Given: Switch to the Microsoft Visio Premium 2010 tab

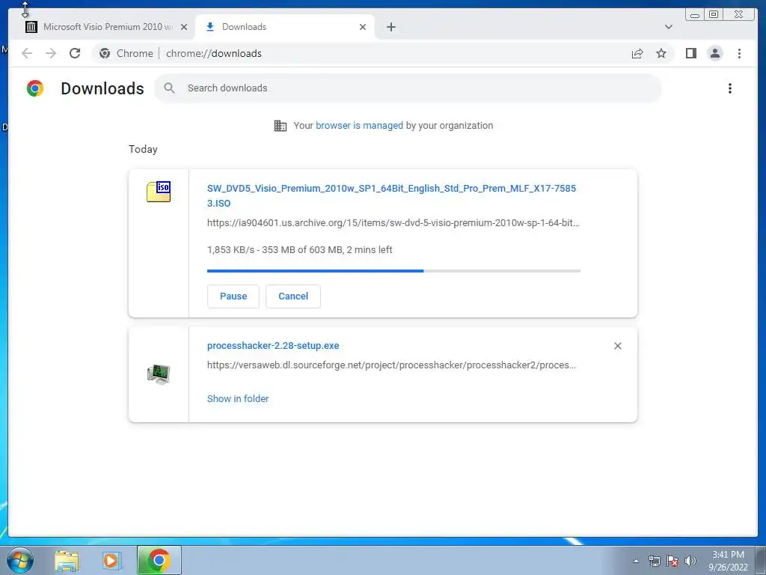Looking at the screenshot, I should [106, 27].
